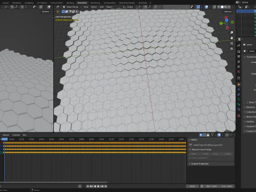Select rendered viewport shading
This screenshot has height=192, width=256.
pos(229,7)
